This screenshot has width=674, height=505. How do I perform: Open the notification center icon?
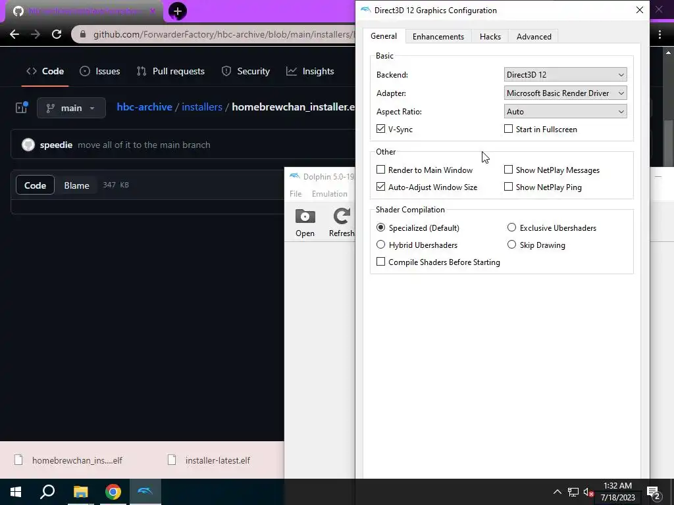pyautogui.click(x=654, y=492)
